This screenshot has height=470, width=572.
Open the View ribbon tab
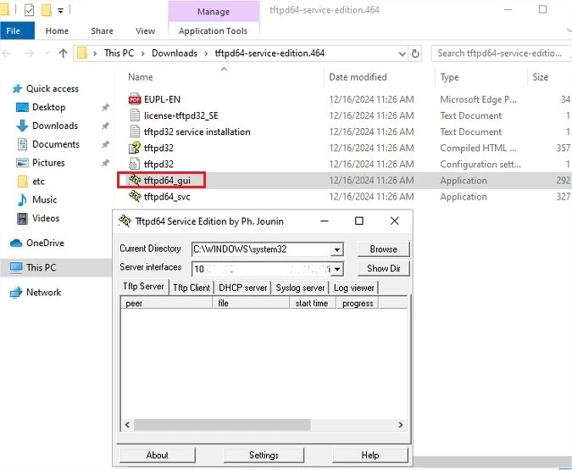145,31
